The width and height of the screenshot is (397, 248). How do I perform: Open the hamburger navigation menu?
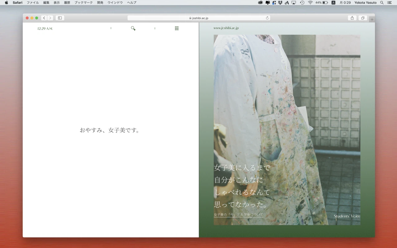pos(176,28)
